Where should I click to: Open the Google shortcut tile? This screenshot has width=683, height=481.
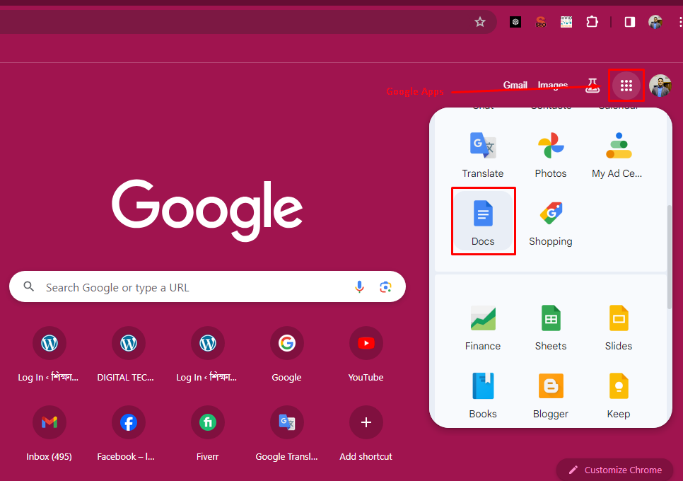point(286,354)
